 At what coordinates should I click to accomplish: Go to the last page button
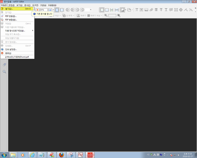click(x=82, y=10)
